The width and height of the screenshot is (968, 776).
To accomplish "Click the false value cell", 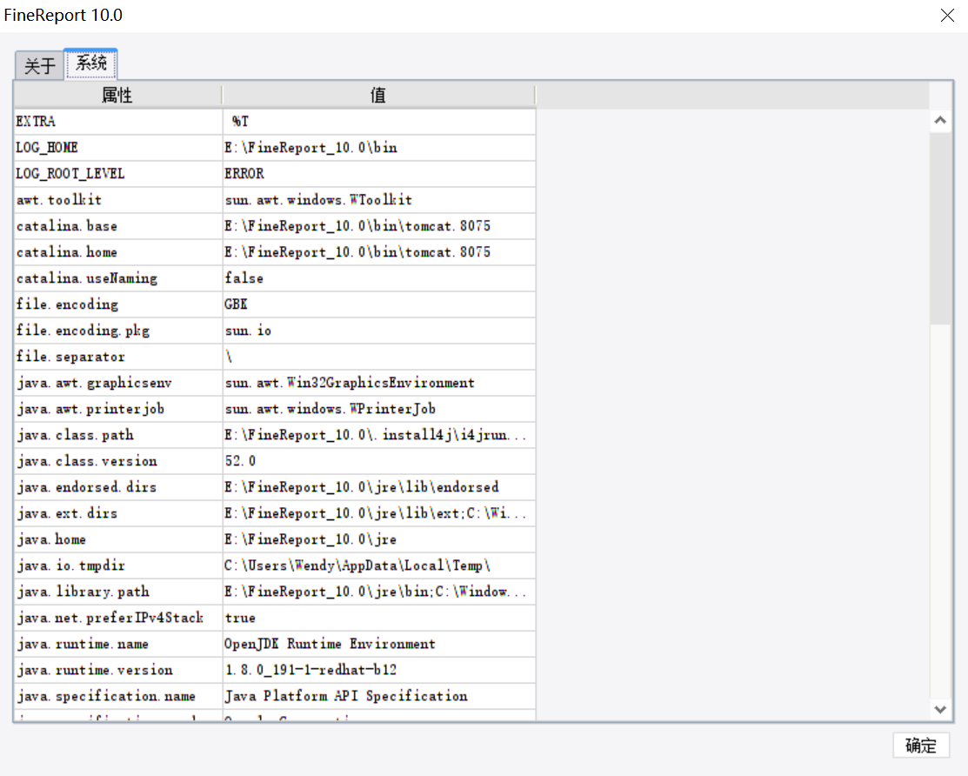I will click(x=379, y=278).
